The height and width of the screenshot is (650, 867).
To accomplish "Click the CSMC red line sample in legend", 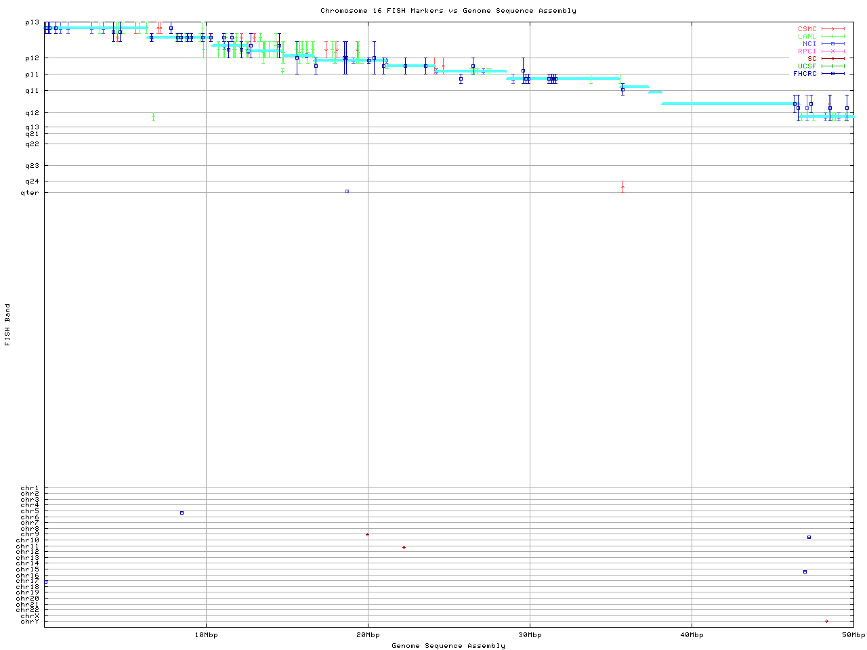I will [832, 29].
